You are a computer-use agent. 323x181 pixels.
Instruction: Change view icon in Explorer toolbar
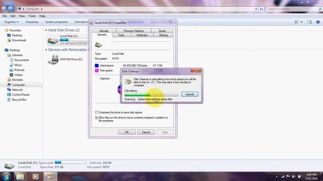(x=296, y=22)
